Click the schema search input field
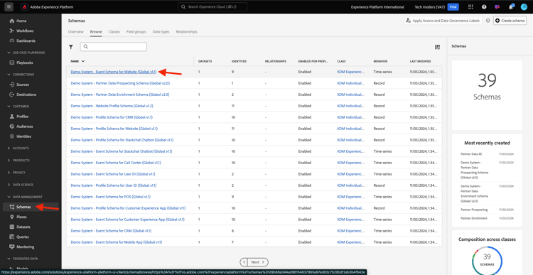The width and height of the screenshot is (533, 275). pyautogui.click(x=114, y=47)
